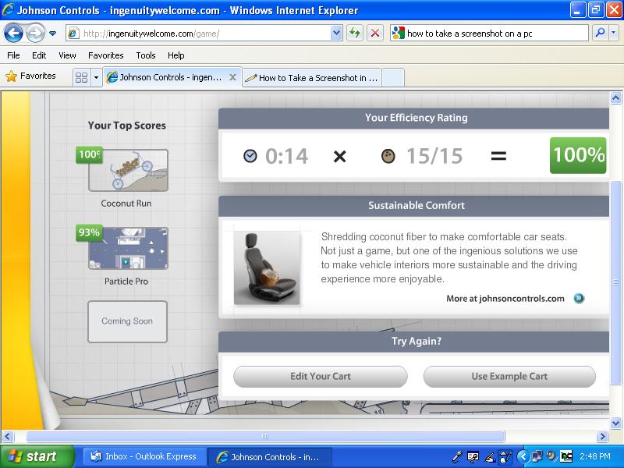
Task: Open More at johnsoncontrols.com link
Action: tap(505, 299)
